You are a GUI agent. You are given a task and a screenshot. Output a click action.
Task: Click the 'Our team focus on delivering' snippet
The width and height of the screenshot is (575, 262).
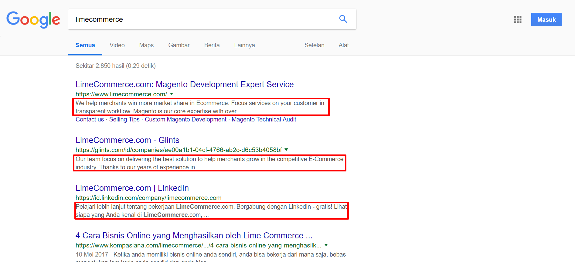[209, 163]
